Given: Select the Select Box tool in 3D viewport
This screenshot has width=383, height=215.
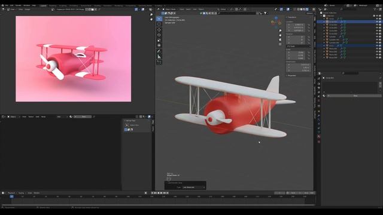Looking at the screenshot, I should tap(159, 19).
